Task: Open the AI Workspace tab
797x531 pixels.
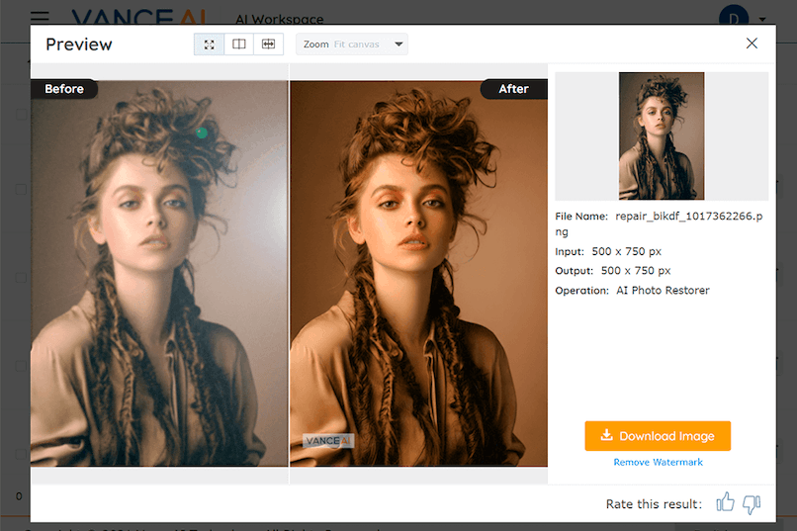Action: [279, 19]
